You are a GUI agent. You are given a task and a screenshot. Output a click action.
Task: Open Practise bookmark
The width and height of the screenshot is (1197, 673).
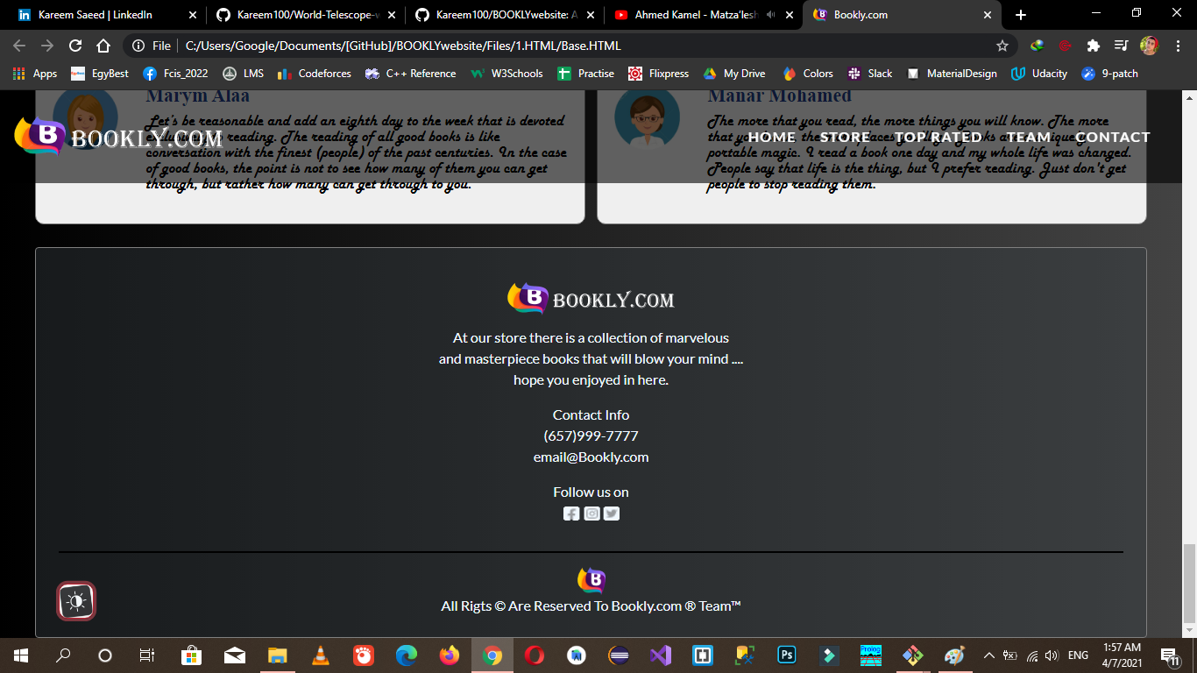[585, 74]
